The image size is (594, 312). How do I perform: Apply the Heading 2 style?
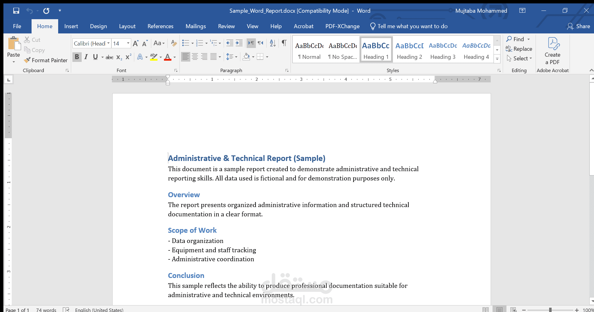click(409, 50)
